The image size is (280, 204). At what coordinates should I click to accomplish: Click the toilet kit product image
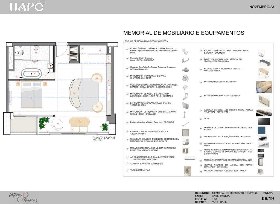pyautogui.click(x=185, y=51)
